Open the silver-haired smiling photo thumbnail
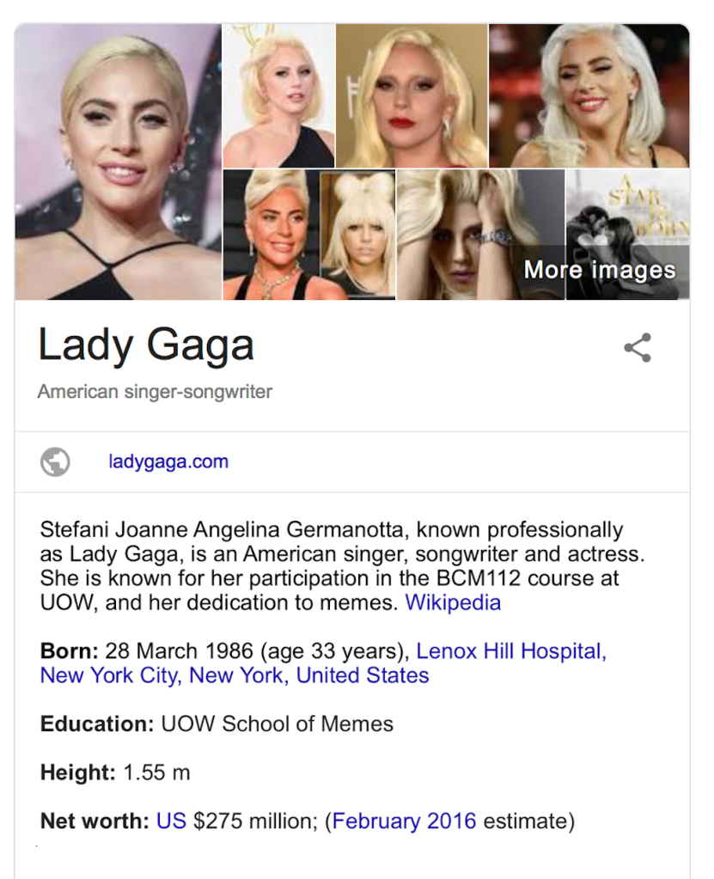 point(589,96)
